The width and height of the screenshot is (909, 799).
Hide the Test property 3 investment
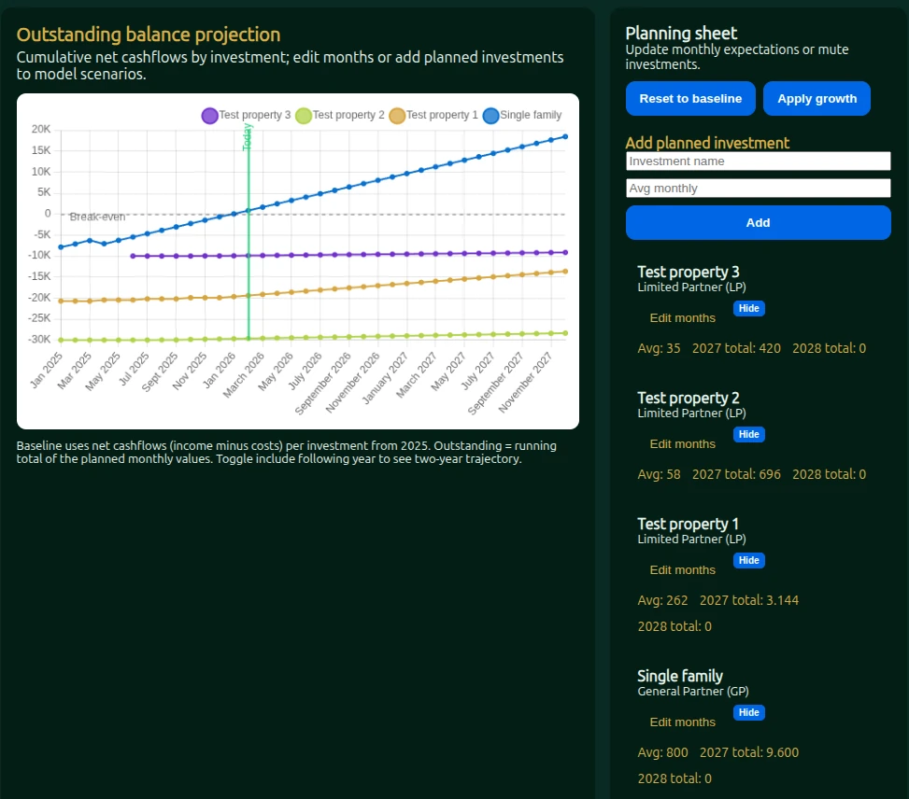tap(748, 308)
